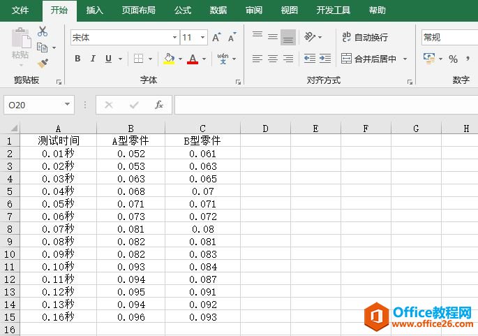Increase font size with large A

tap(216, 37)
